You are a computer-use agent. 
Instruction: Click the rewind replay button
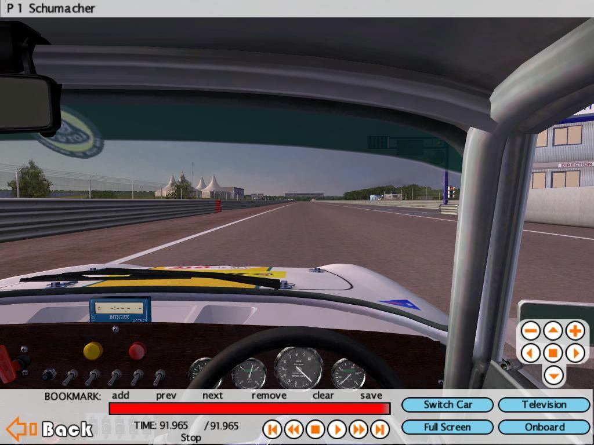(294, 429)
